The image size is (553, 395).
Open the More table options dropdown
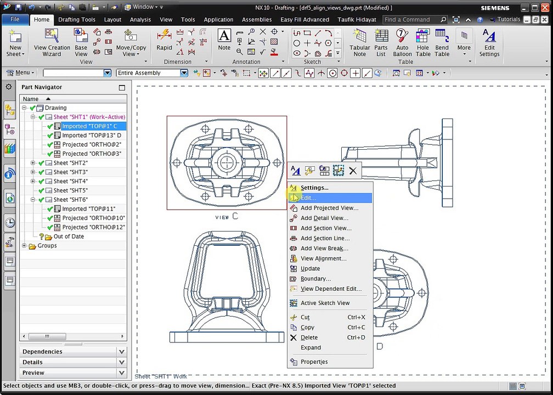464,44
